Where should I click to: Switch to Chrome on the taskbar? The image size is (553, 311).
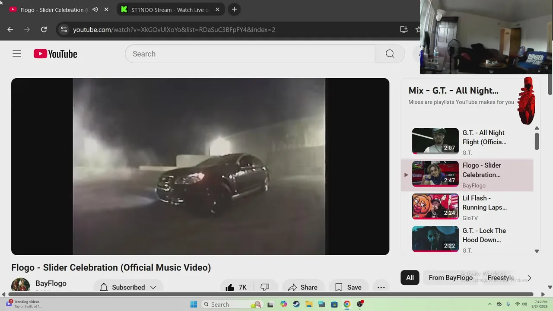click(x=347, y=304)
